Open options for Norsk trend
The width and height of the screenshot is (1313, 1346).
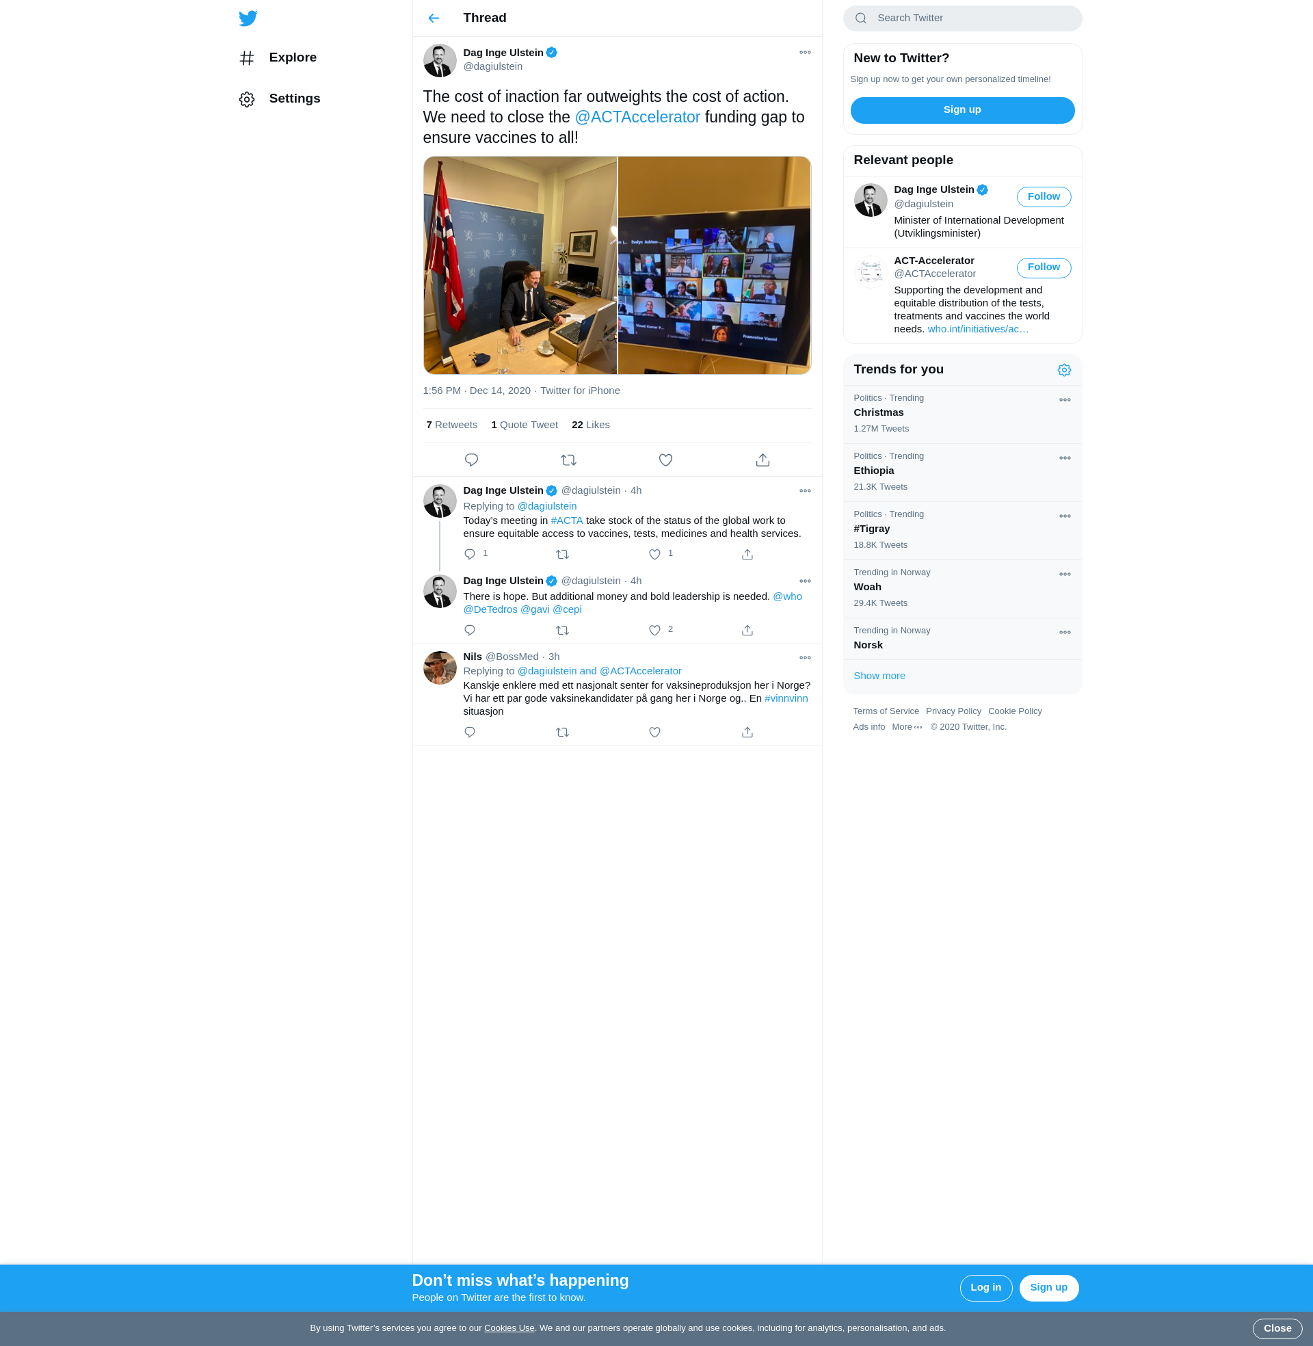point(1065,633)
